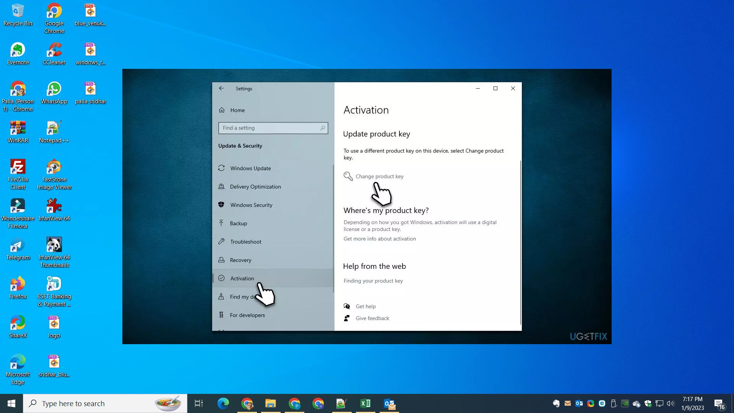734x413 pixels.
Task: Open WinRAR desktop shortcut
Action: pos(18,132)
